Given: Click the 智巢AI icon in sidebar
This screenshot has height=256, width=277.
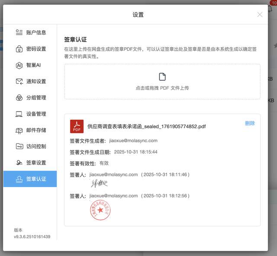Looking at the screenshot, I should point(19,65).
